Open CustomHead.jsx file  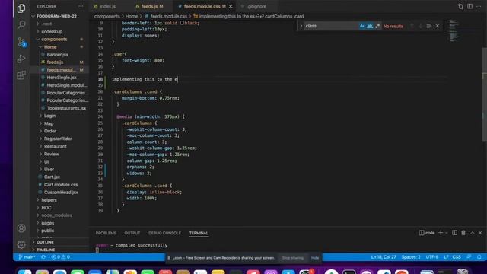coord(61,193)
